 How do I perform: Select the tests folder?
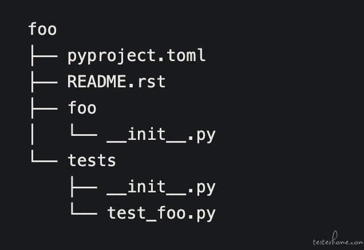click(92, 160)
